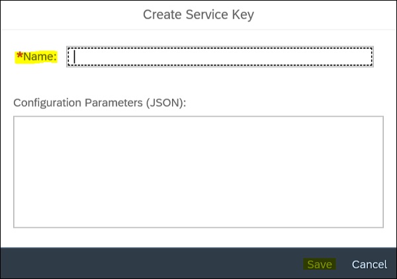Image resolution: width=397 pixels, height=279 pixels.
Task: Confirm the dialog with the highlighted Save
Action: pos(320,264)
